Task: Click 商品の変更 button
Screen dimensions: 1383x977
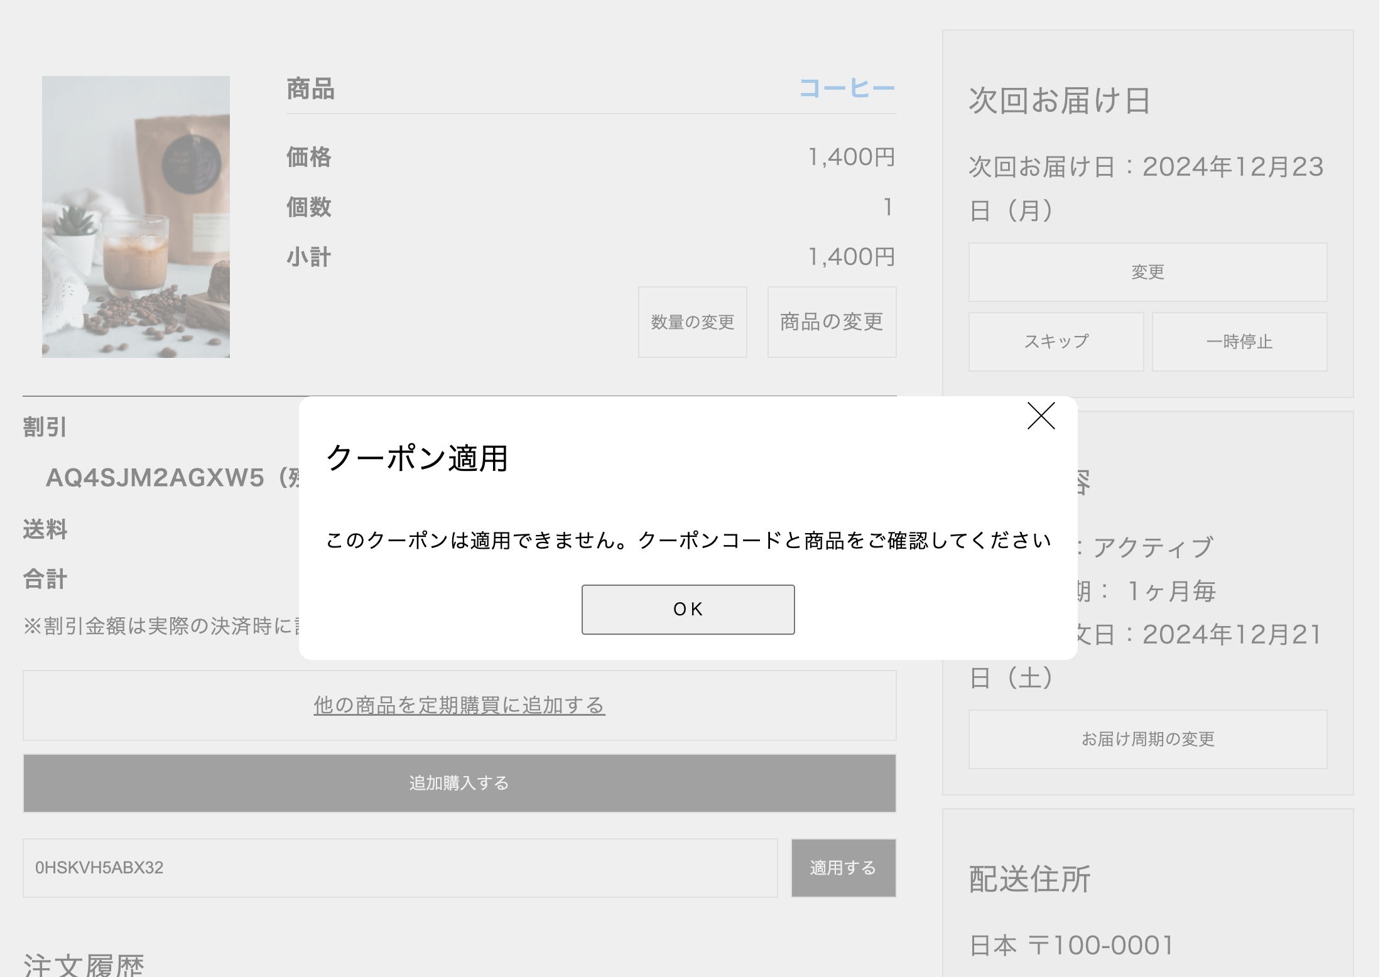Action: point(831,322)
